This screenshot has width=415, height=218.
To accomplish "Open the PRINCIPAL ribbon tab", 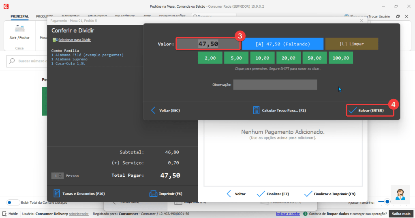I will [19, 16].
